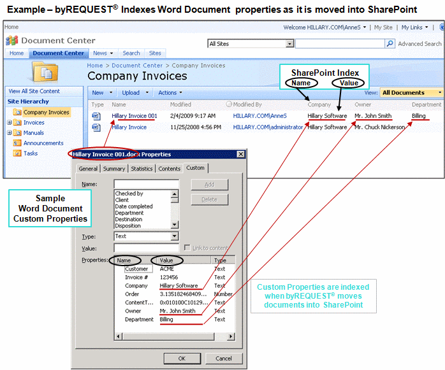Click the Add button
The image size is (445, 370).
pos(210,185)
